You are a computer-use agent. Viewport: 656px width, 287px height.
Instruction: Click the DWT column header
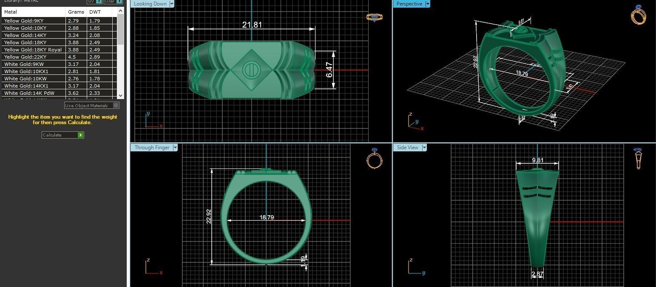click(100, 12)
